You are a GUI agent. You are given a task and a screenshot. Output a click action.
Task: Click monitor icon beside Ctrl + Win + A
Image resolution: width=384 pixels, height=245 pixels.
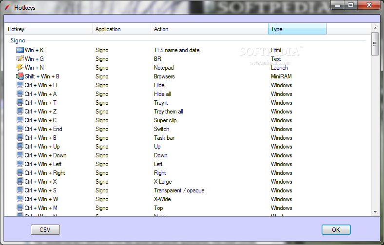point(20,94)
